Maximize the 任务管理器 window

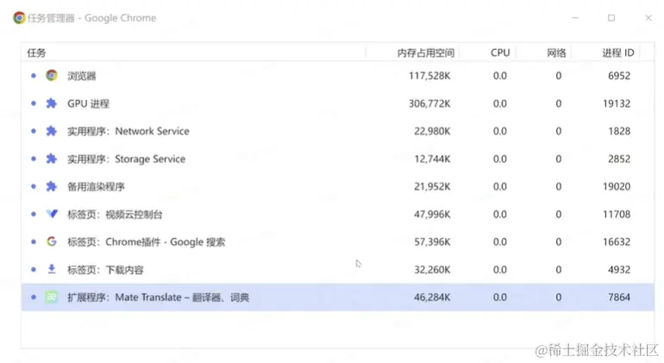tap(611, 18)
